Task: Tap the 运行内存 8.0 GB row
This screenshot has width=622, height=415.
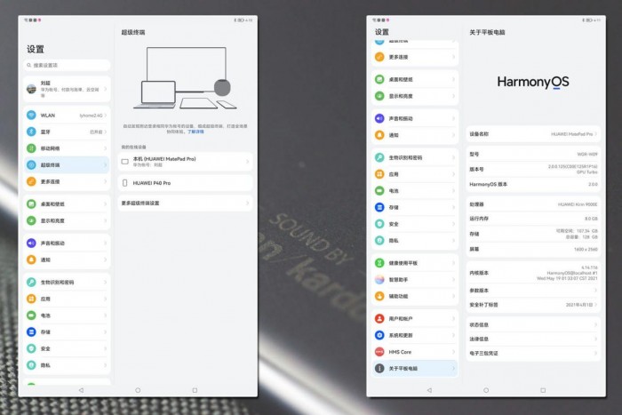Action: 533,219
